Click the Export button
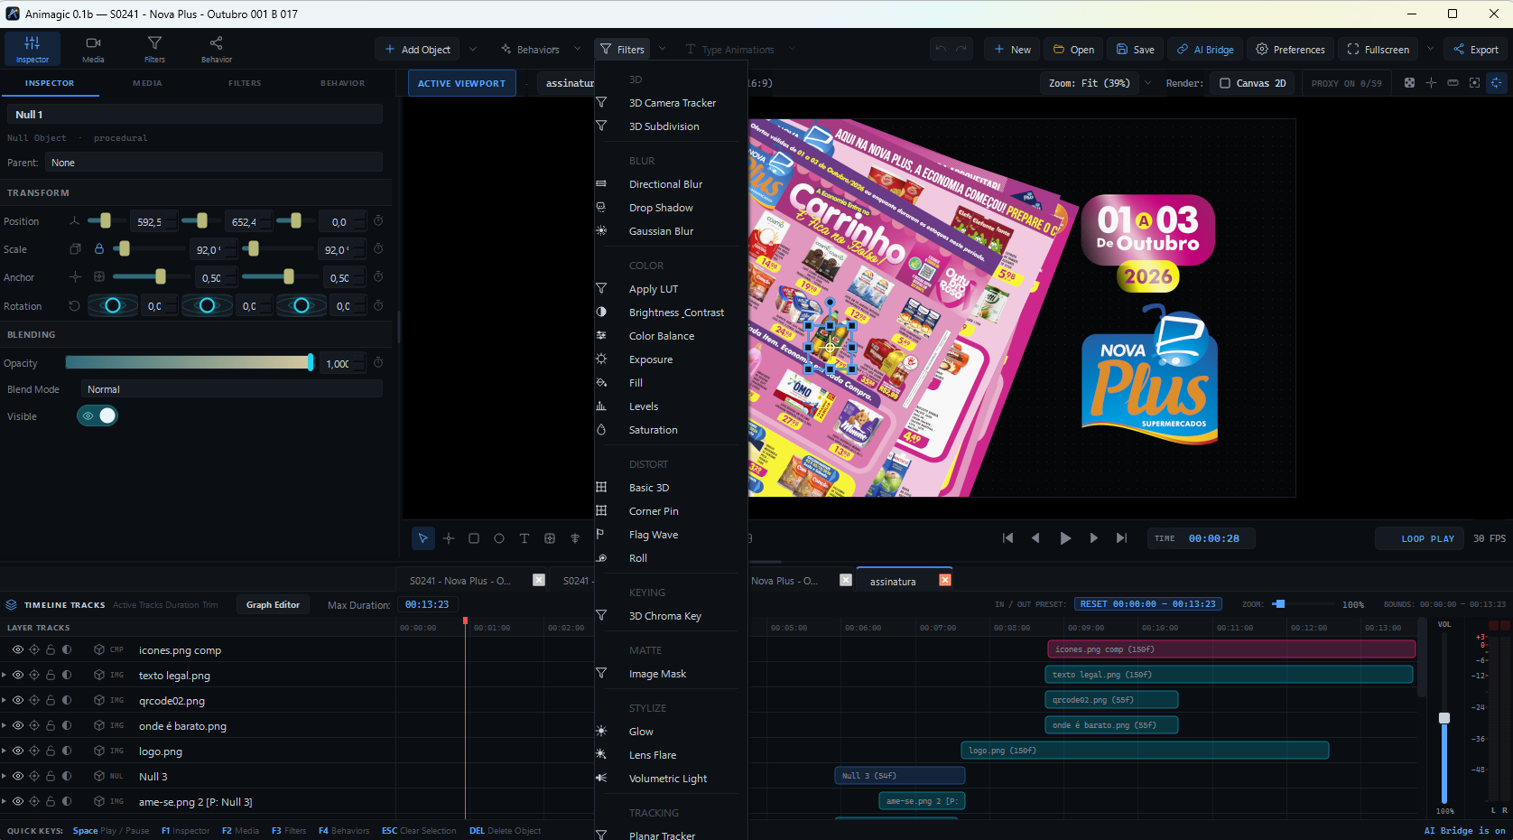Image resolution: width=1513 pixels, height=840 pixels. point(1476,50)
